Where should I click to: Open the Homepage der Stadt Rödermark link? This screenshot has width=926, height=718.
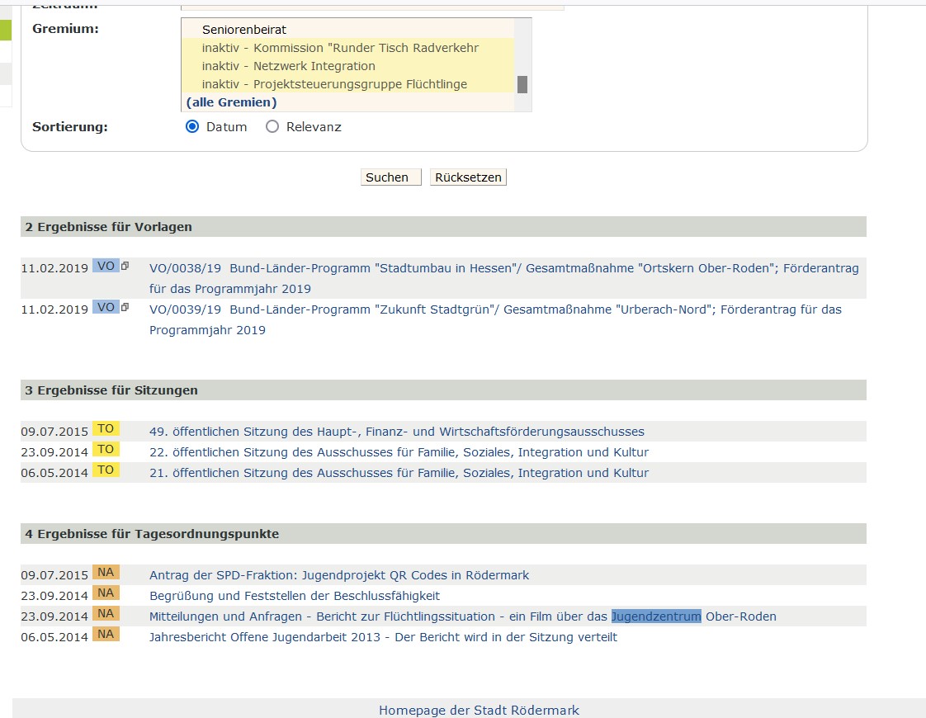(479, 710)
